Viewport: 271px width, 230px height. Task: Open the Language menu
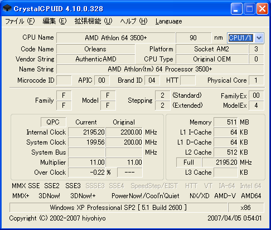tap(169, 21)
